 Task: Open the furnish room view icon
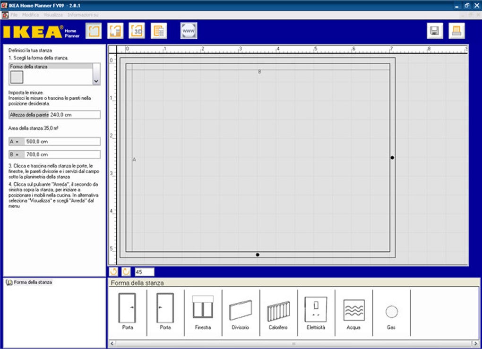tap(115, 31)
